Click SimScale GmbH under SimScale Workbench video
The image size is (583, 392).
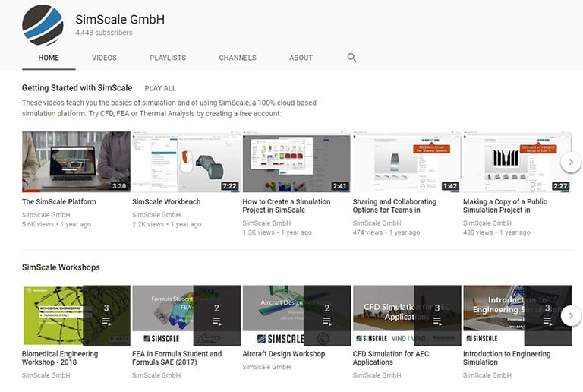click(x=156, y=215)
